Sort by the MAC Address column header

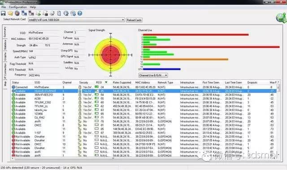[143, 82]
